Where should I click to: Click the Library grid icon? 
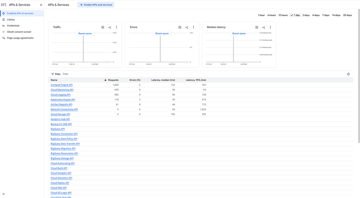[x=4, y=19]
